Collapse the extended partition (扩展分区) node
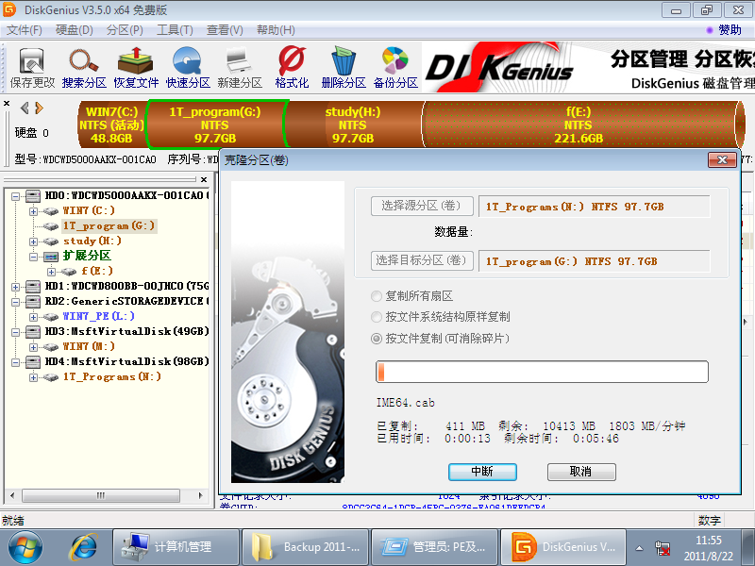Viewport: 755px width, 566px height. 33,257
